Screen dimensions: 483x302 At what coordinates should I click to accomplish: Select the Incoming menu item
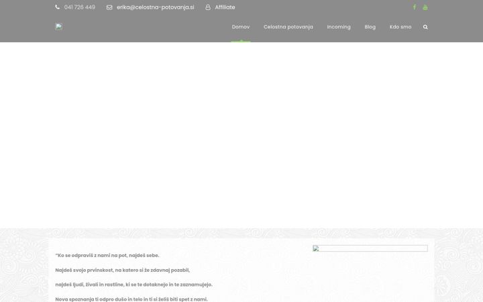(x=339, y=27)
